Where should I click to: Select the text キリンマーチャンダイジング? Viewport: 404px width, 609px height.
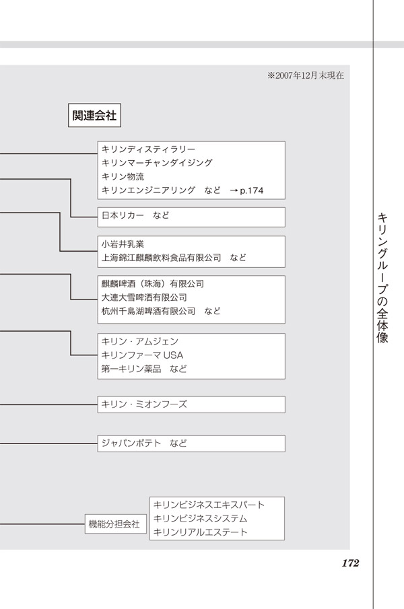click(x=157, y=163)
